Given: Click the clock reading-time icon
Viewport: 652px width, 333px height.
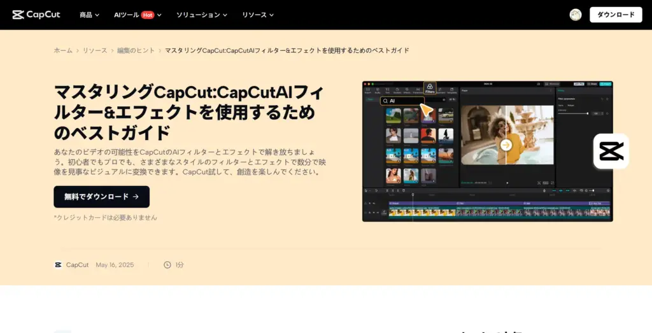Looking at the screenshot, I should (x=167, y=265).
